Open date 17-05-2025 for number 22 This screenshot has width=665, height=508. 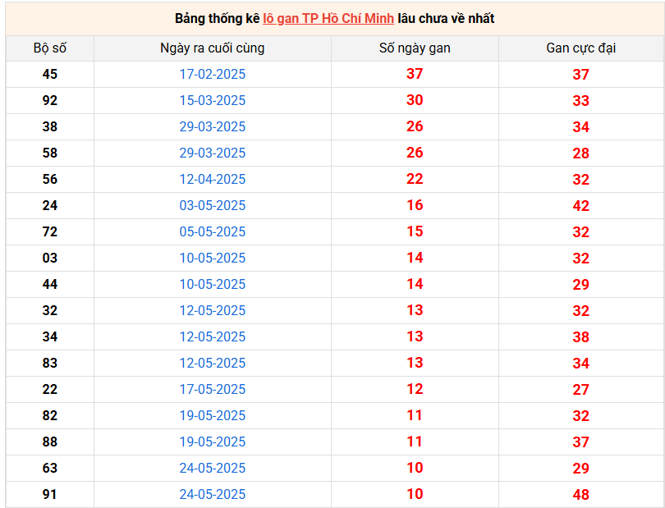(x=213, y=389)
